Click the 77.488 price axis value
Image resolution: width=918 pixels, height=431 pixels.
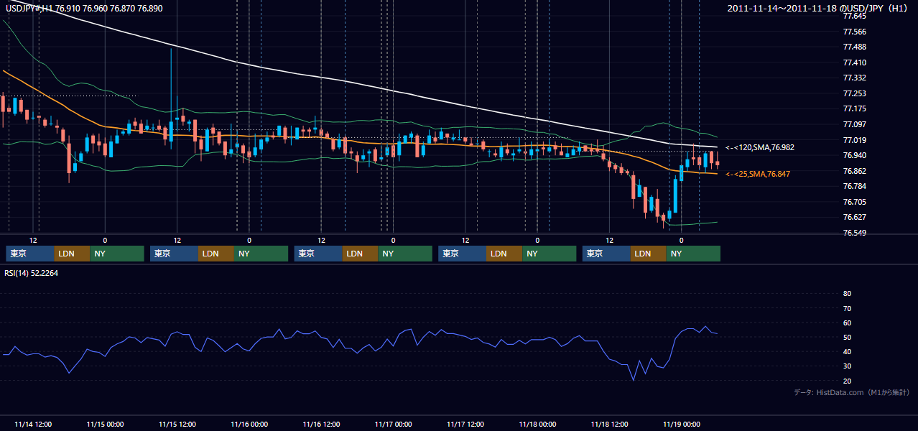point(854,47)
